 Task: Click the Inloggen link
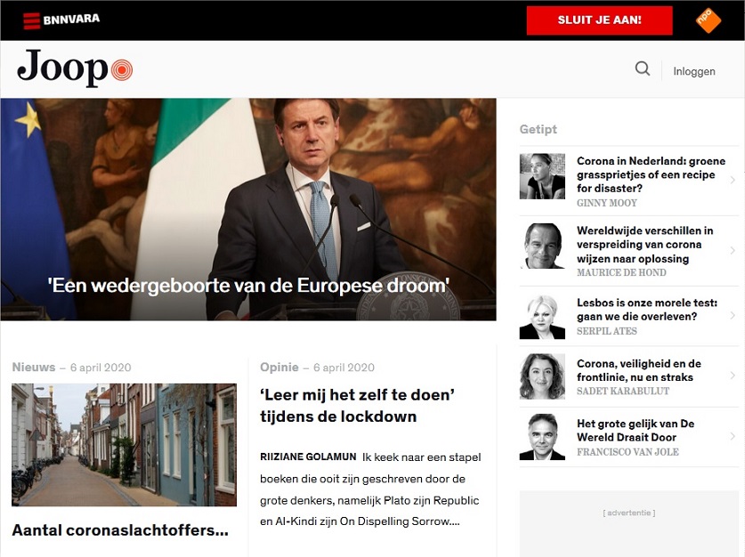point(693,71)
